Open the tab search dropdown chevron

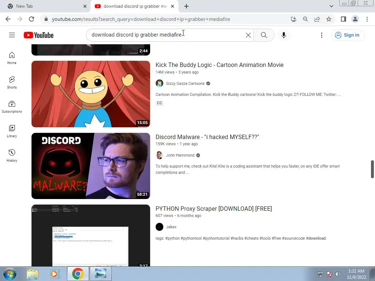(331, 6)
